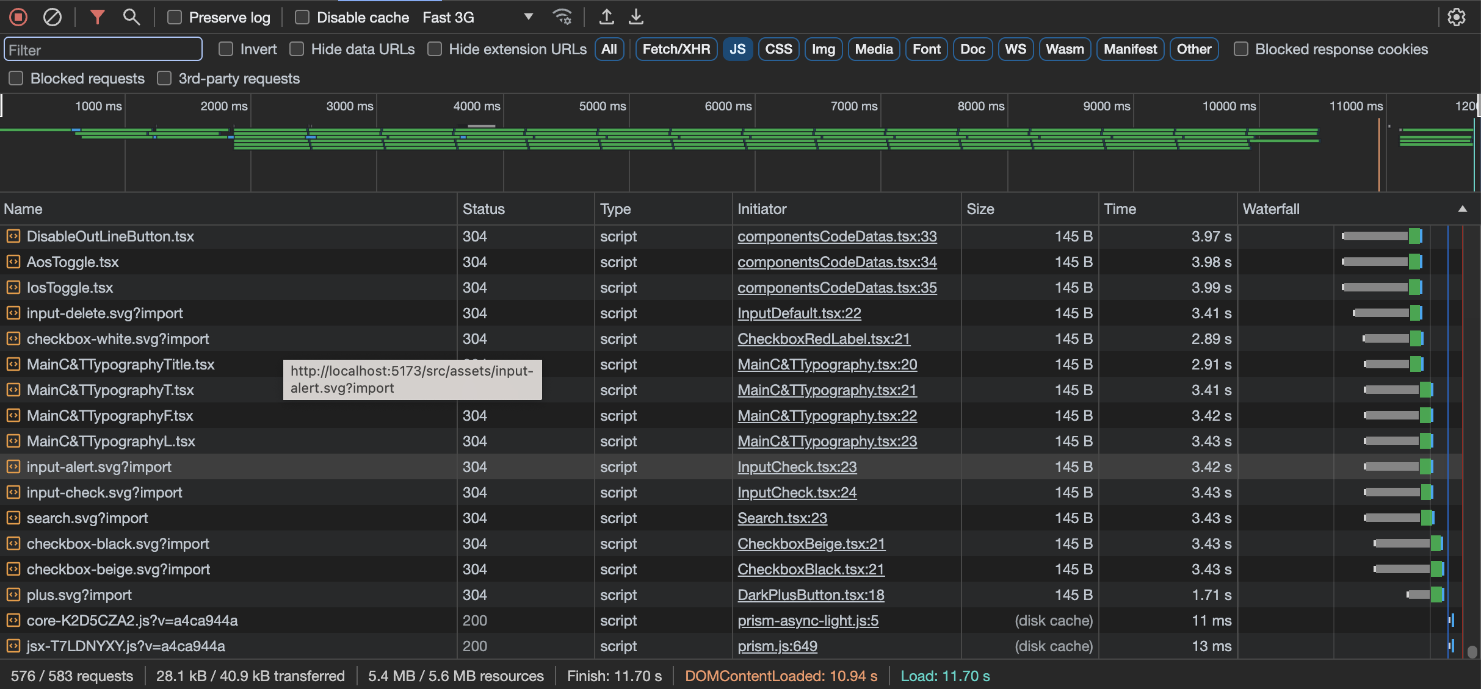This screenshot has width=1481, height=689.
Task: Open network conditions wifi icon
Action: 562,17
